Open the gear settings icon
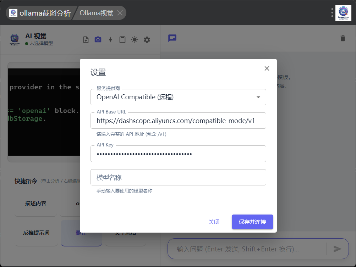This screenshot has height=267, width=356. coord(147,40)
